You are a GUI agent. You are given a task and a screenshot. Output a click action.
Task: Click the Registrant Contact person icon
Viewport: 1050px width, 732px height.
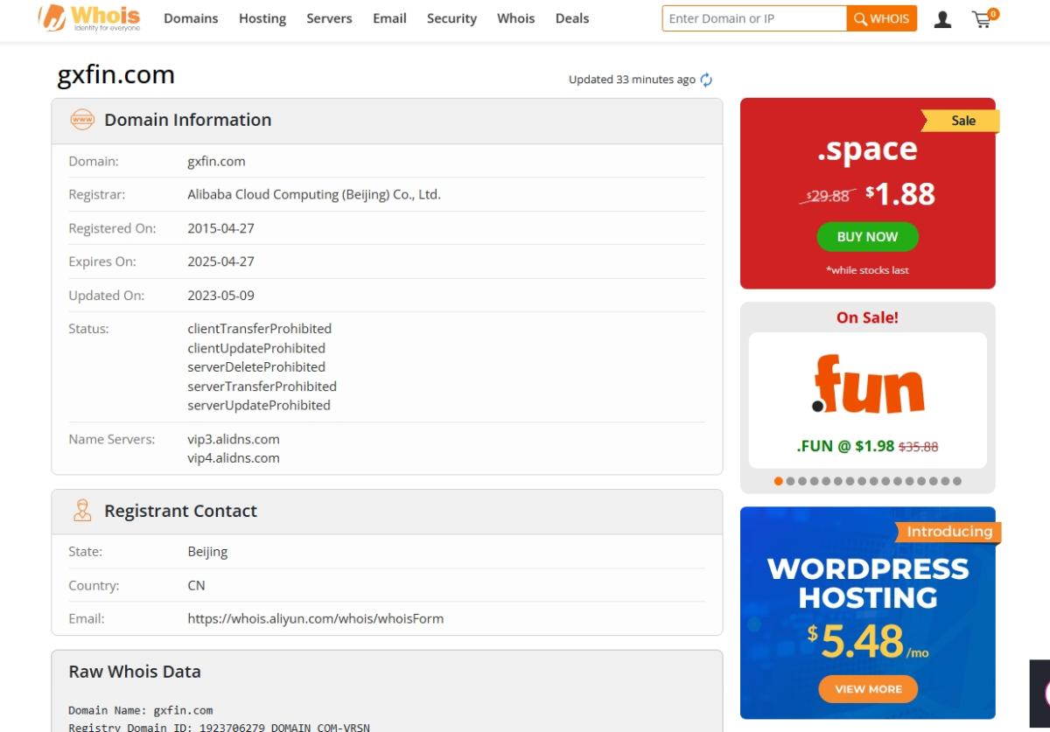[82, 511]
